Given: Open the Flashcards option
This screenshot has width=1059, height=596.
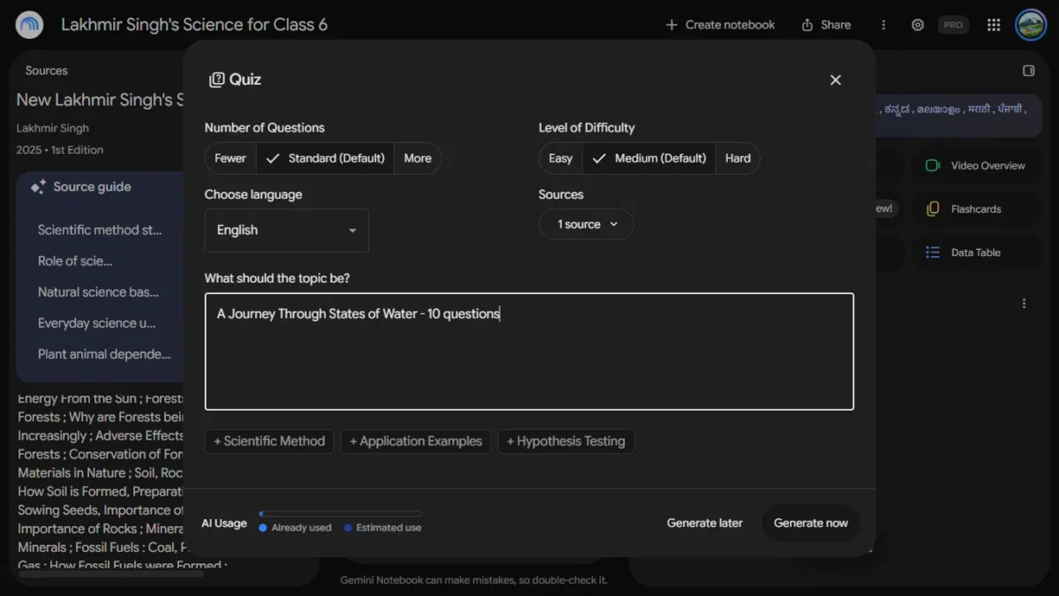Looking at the screenshot, I should click(975, 209).
